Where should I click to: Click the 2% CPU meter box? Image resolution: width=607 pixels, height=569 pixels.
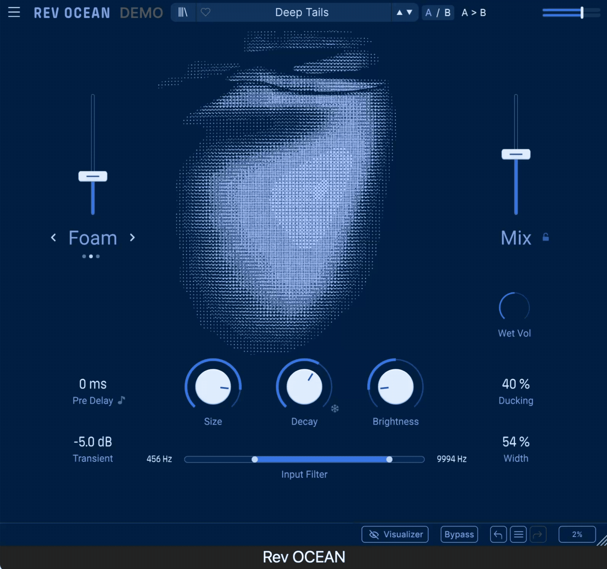[577, 534]
